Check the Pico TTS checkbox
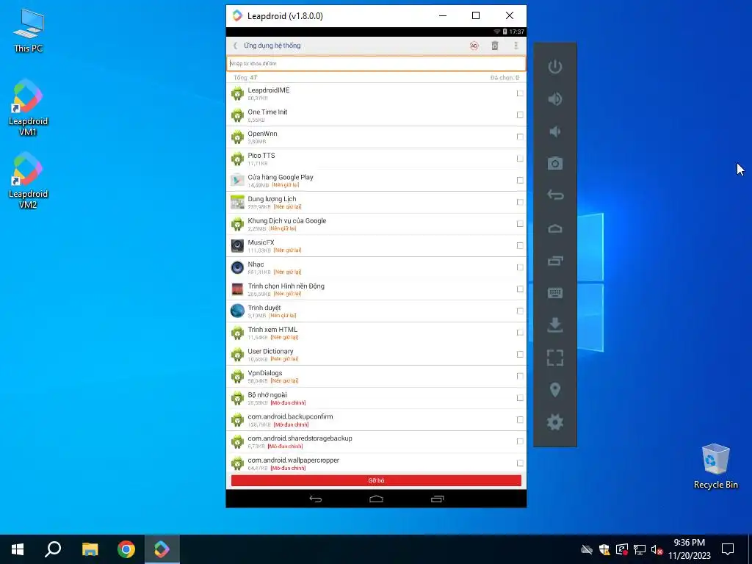The width and height of the screenshot is (752, 564). (x=520, y=159)
